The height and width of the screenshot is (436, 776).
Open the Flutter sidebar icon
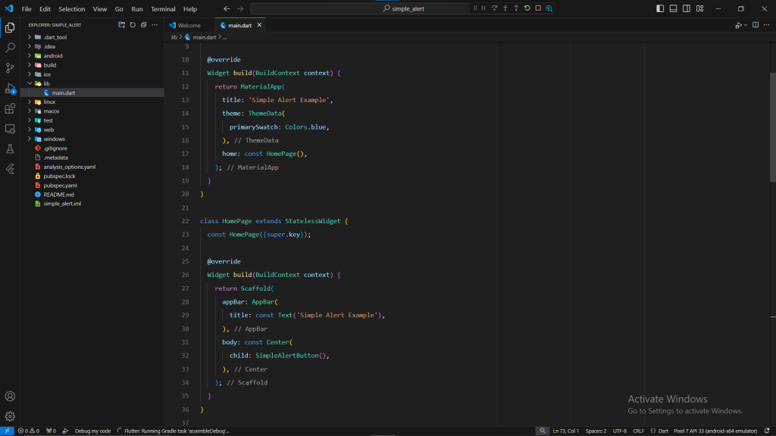10,169
